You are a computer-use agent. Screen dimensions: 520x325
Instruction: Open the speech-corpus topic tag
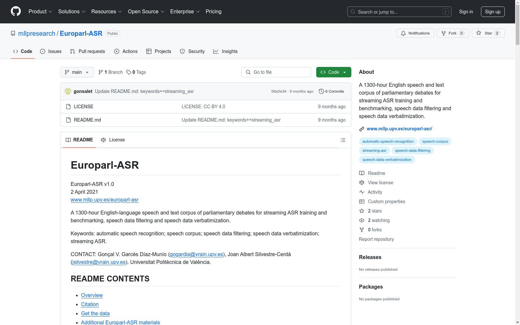(435, 141)
